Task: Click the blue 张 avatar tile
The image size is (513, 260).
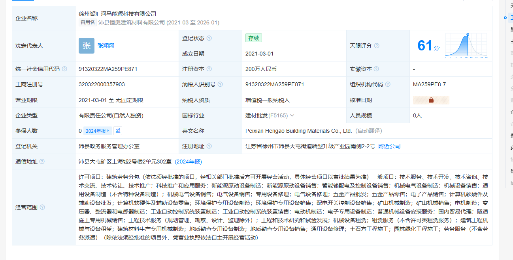Action: point(87,46)
